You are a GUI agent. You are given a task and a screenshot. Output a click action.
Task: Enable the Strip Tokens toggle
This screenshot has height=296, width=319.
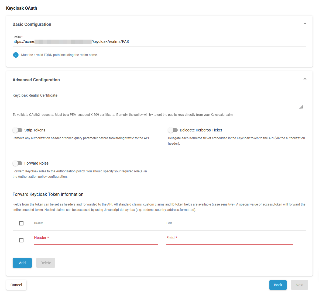coord(18,130)
